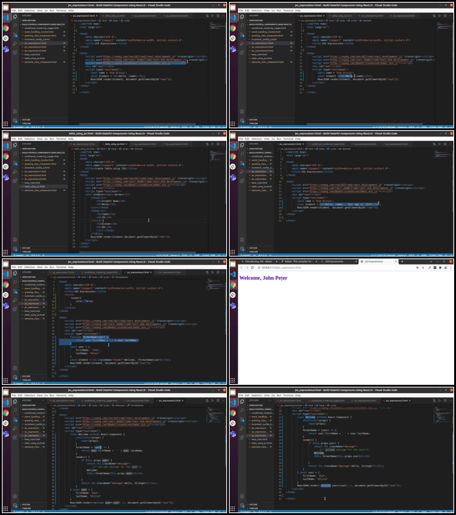This screenshot has width=456, height=515.
Task: Select conditional_rendering_toggle.html tab in jsx_expressions2.html VS Code window
Action: (101, 272)
